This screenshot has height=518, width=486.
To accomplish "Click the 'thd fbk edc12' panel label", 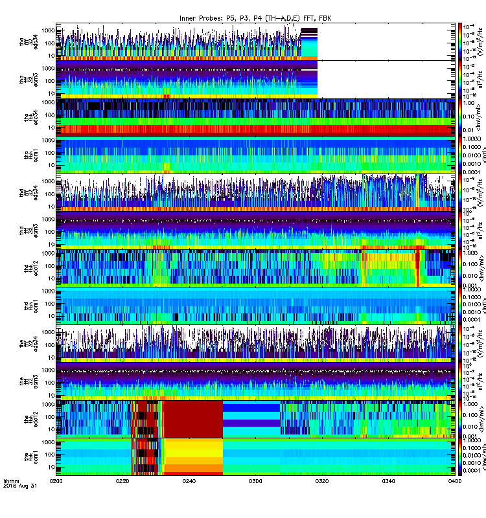I will [x=31, y=268].
